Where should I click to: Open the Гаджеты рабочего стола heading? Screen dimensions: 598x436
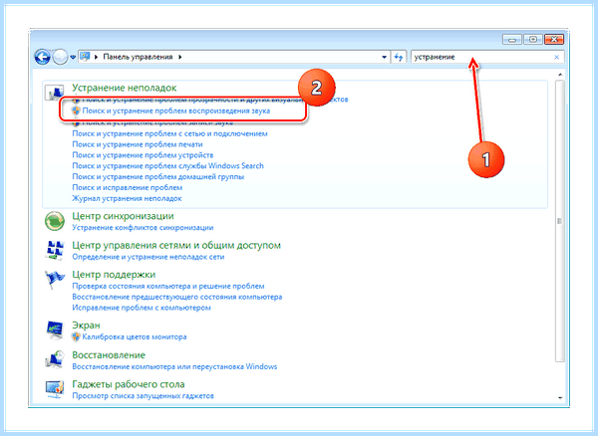coord(129,384)
